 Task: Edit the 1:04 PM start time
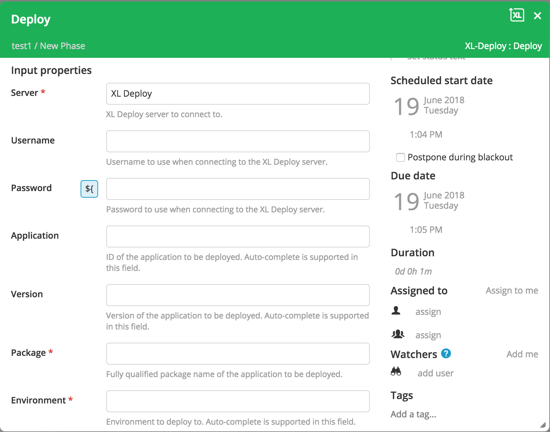tap(426, 135)
